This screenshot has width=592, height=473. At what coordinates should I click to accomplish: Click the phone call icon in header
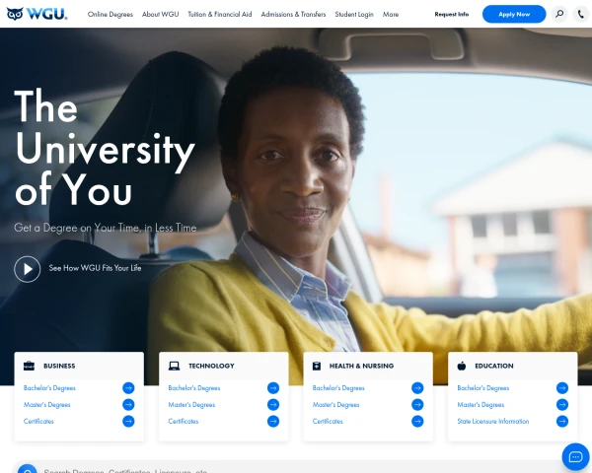(x=581, y=14)
